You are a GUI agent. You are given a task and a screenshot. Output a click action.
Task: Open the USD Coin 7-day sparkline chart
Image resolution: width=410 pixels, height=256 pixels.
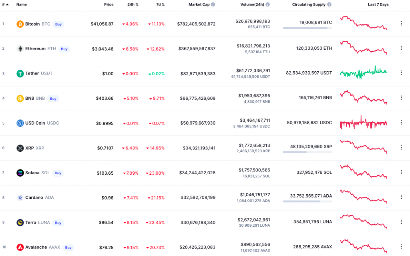(364, 122)
